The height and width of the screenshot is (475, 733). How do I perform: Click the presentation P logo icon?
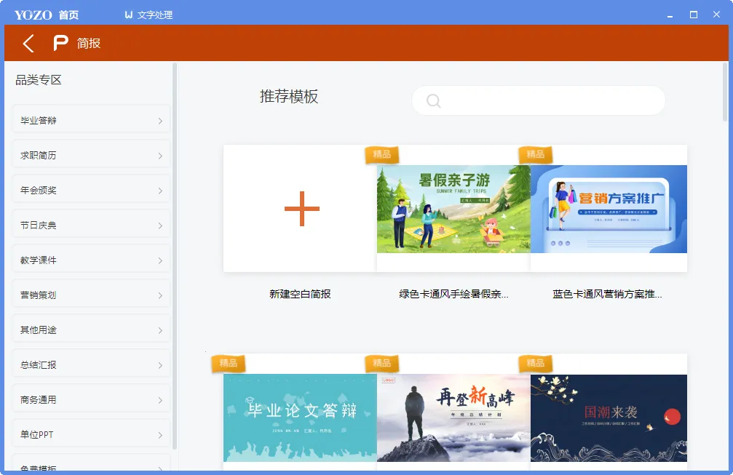(x=61, y=44)
